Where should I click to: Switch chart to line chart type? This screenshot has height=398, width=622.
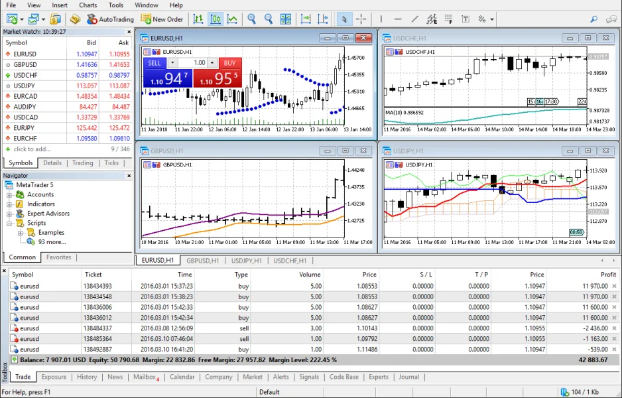(x=232, y=19)
